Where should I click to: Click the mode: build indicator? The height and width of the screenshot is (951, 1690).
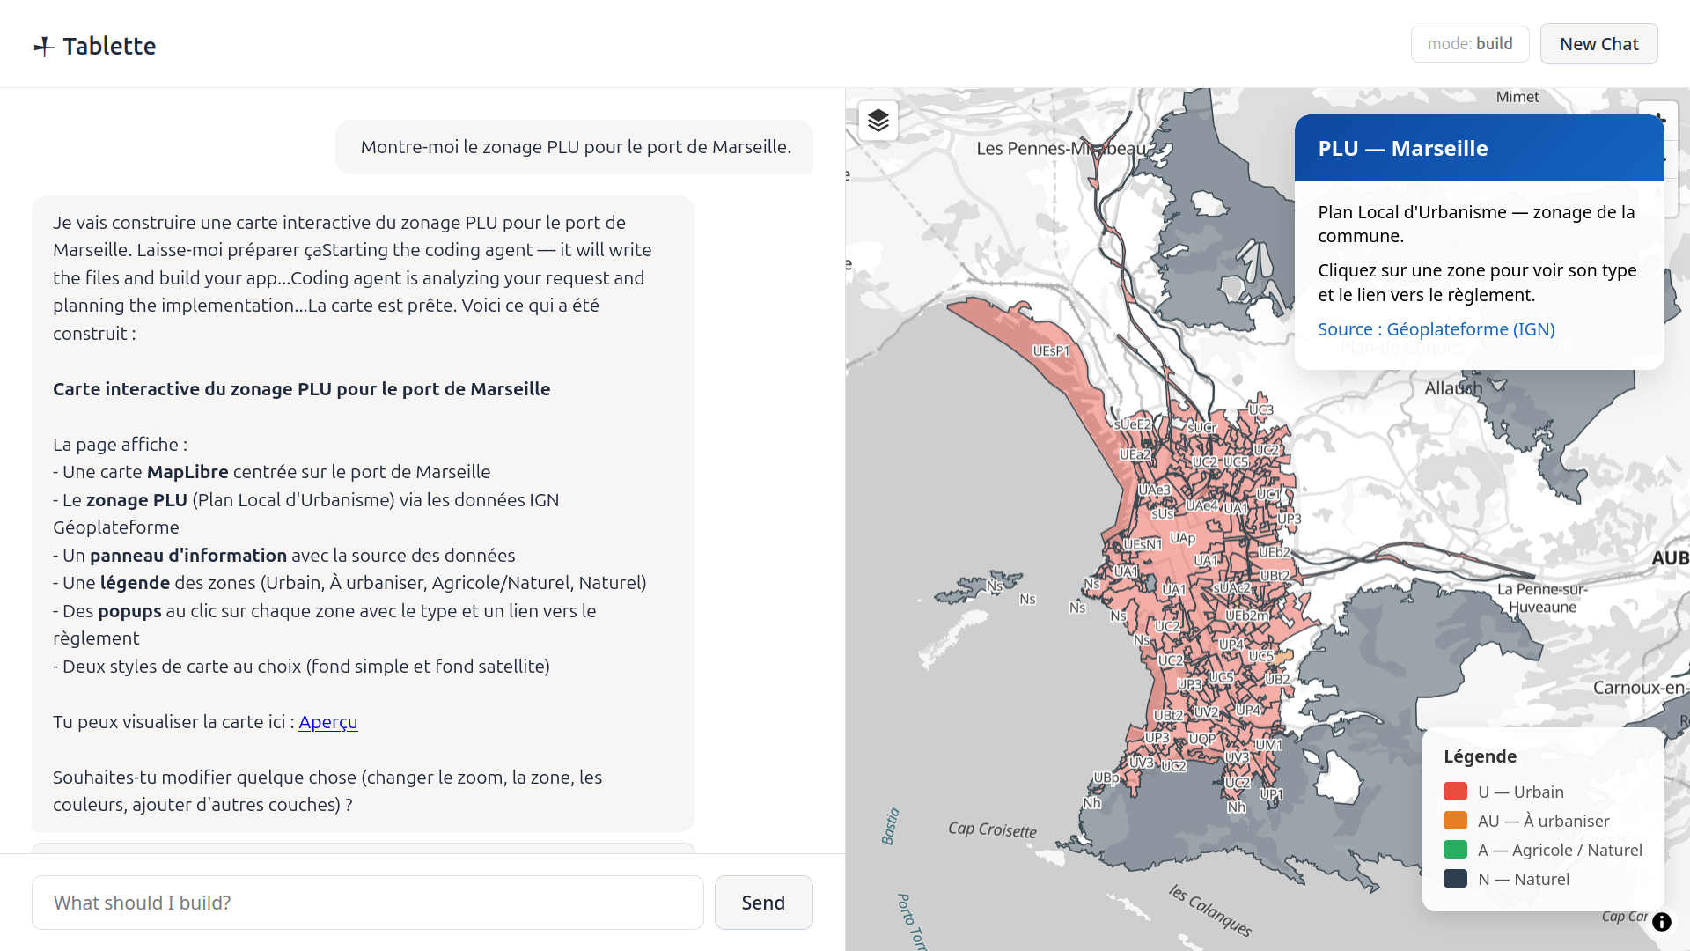1470,44
